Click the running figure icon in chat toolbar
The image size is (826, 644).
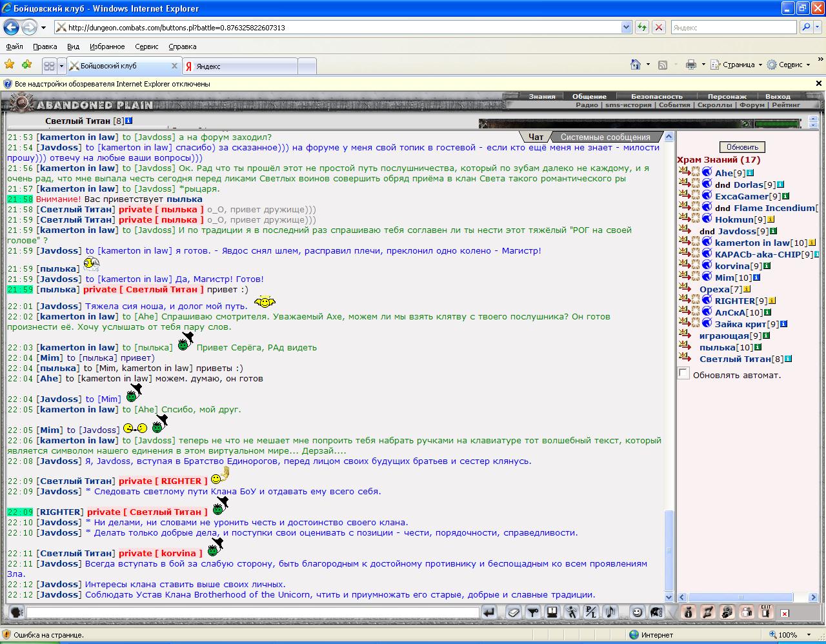click(572, 612)
